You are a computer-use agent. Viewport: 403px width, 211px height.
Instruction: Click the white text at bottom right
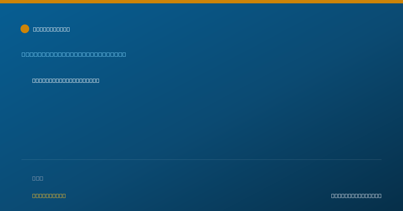coord(356,196)
